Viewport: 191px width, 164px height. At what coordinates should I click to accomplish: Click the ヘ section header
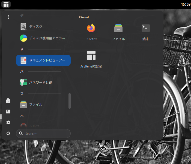pos(22,116)
